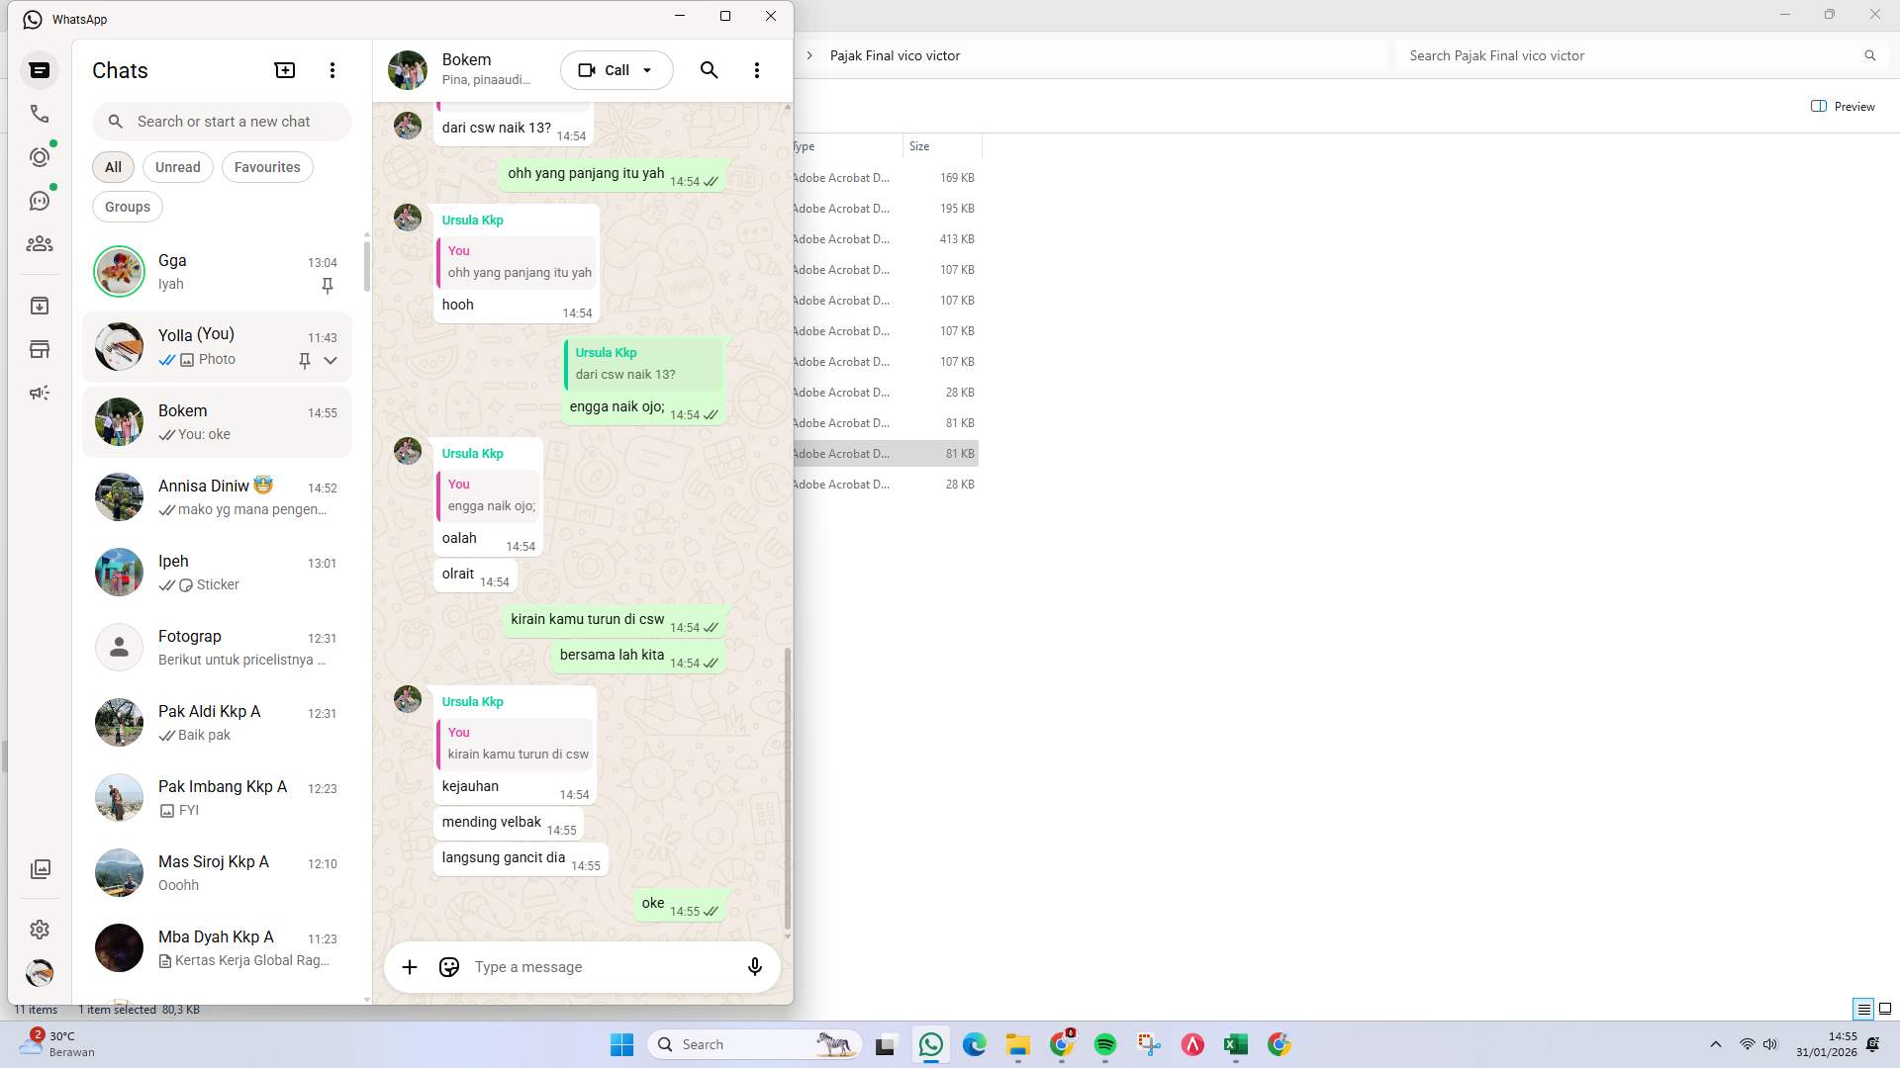Screen dimensions: 1900x1068
Task: View archived chats
Action: coord(40,306)
